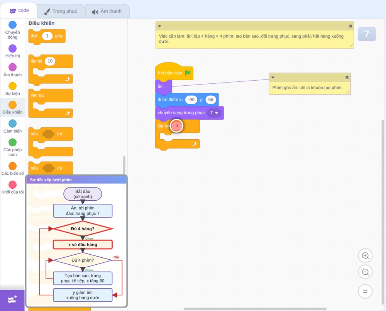Image resolution: width=386 pixels, height=311 pixels.
Task: Click the wait seconds value 1
Action: (47, 36)
